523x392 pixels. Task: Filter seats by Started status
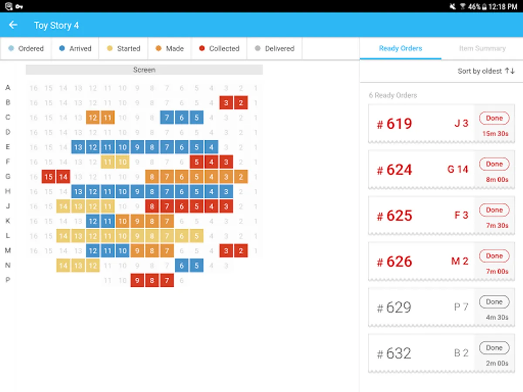pos(124,48)
